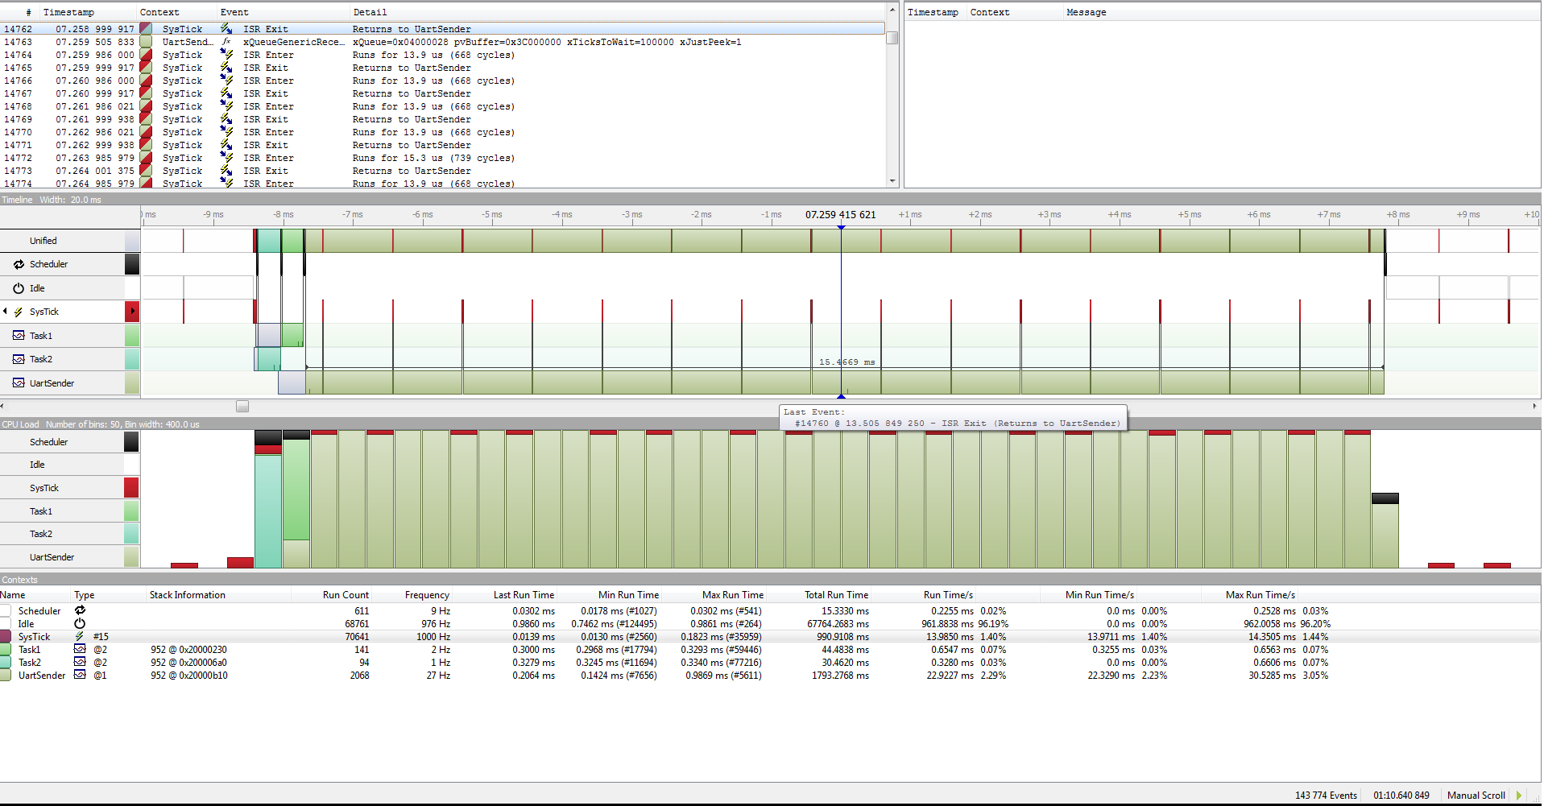The height and width of the screenshot is (806, 1544).
Task: Click the event list scroll-down arrow
Action: pos(892,182)
